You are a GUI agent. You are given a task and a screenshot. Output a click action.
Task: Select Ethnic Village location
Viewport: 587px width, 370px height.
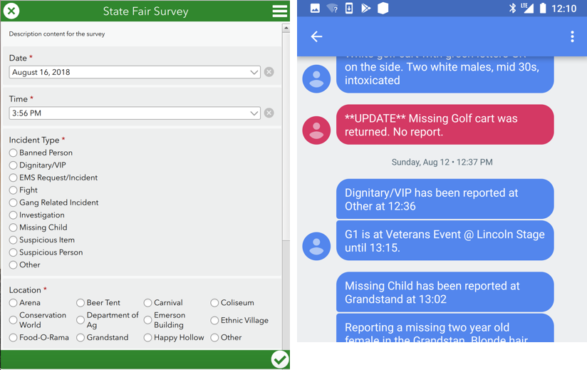(214, 320)
